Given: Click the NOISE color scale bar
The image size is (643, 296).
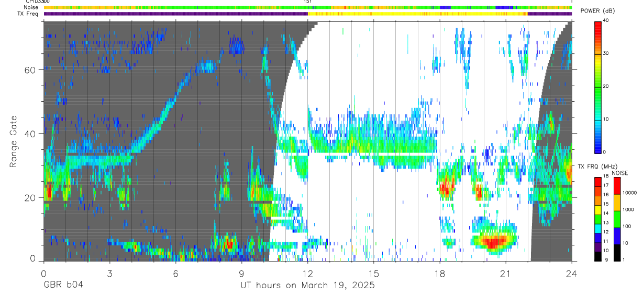Looking at the screenshot, I should coord(617,219).
